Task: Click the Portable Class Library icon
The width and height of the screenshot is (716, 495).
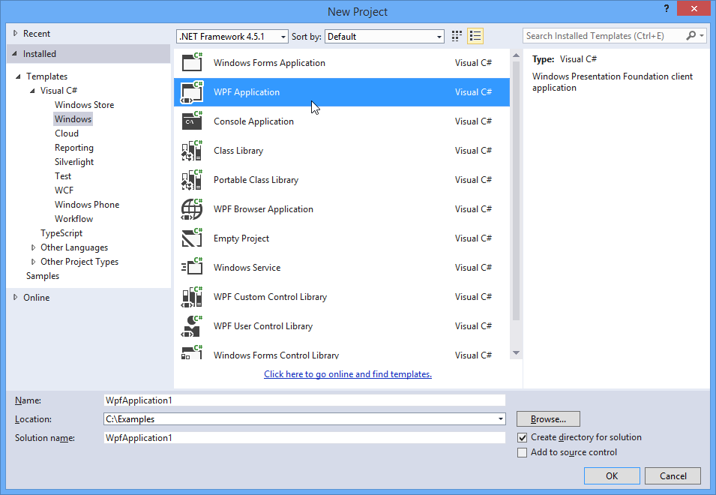Action: 191,179
